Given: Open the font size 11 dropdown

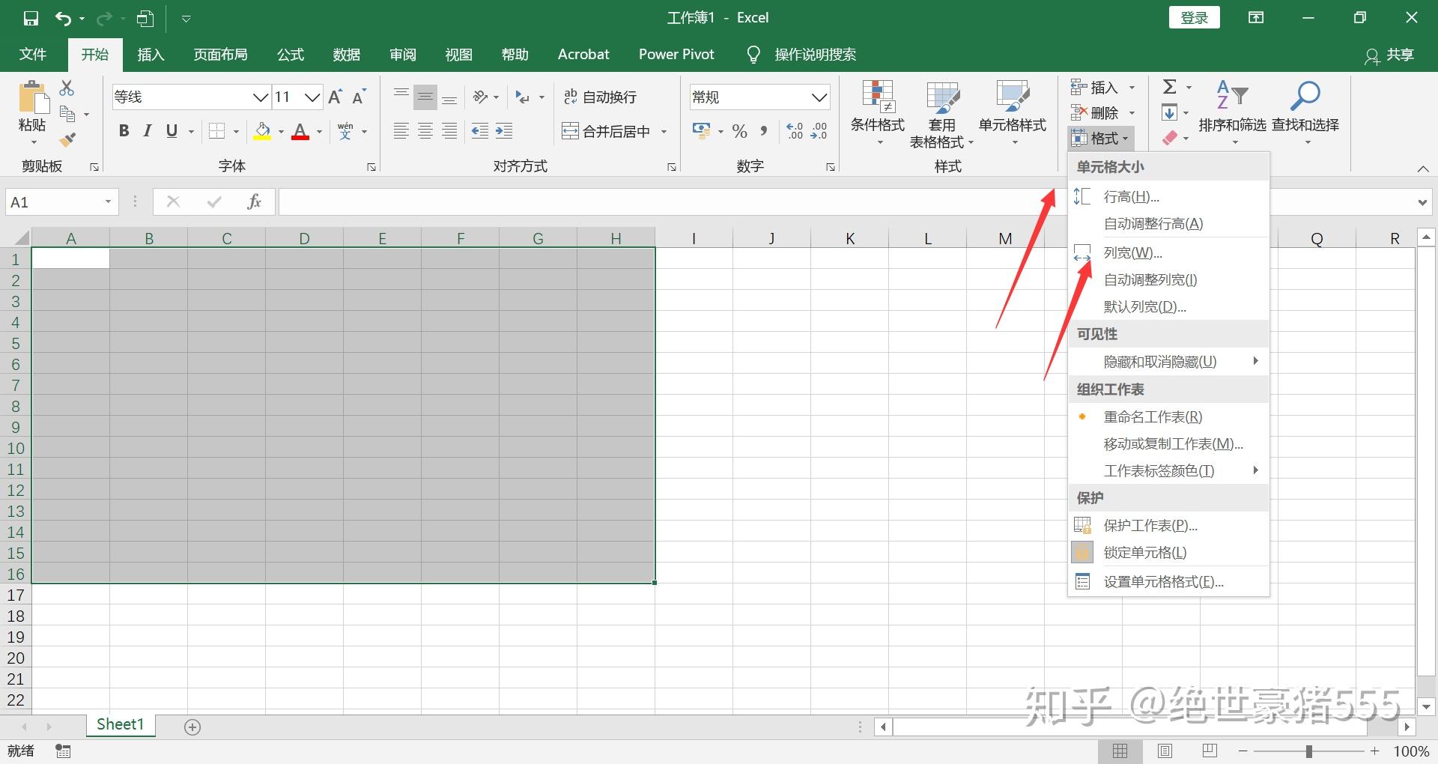Looking at the screenshot, I should 312,97.
